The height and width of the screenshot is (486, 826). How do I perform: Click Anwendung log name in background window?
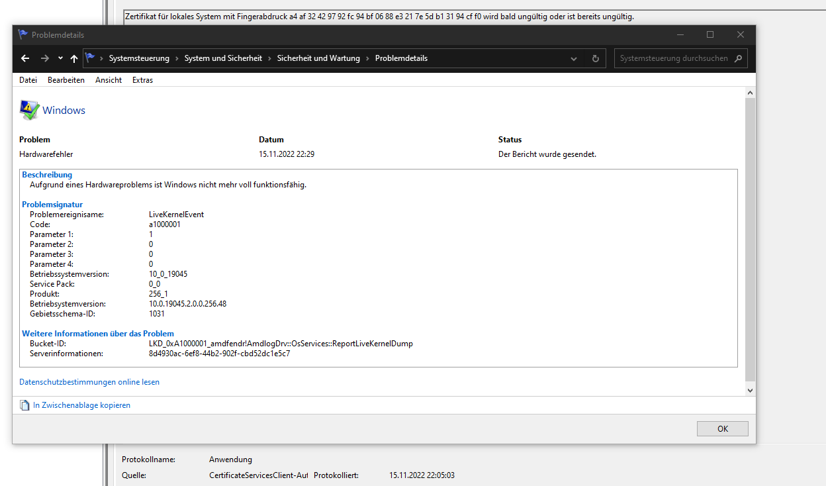tap(230, 460)
